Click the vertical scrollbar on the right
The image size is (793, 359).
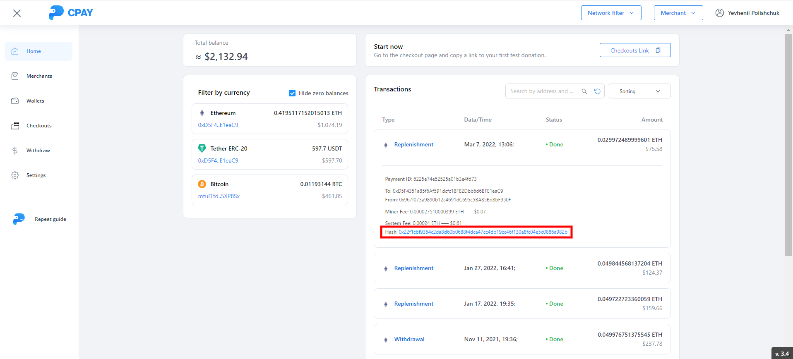tap(788, 145)
